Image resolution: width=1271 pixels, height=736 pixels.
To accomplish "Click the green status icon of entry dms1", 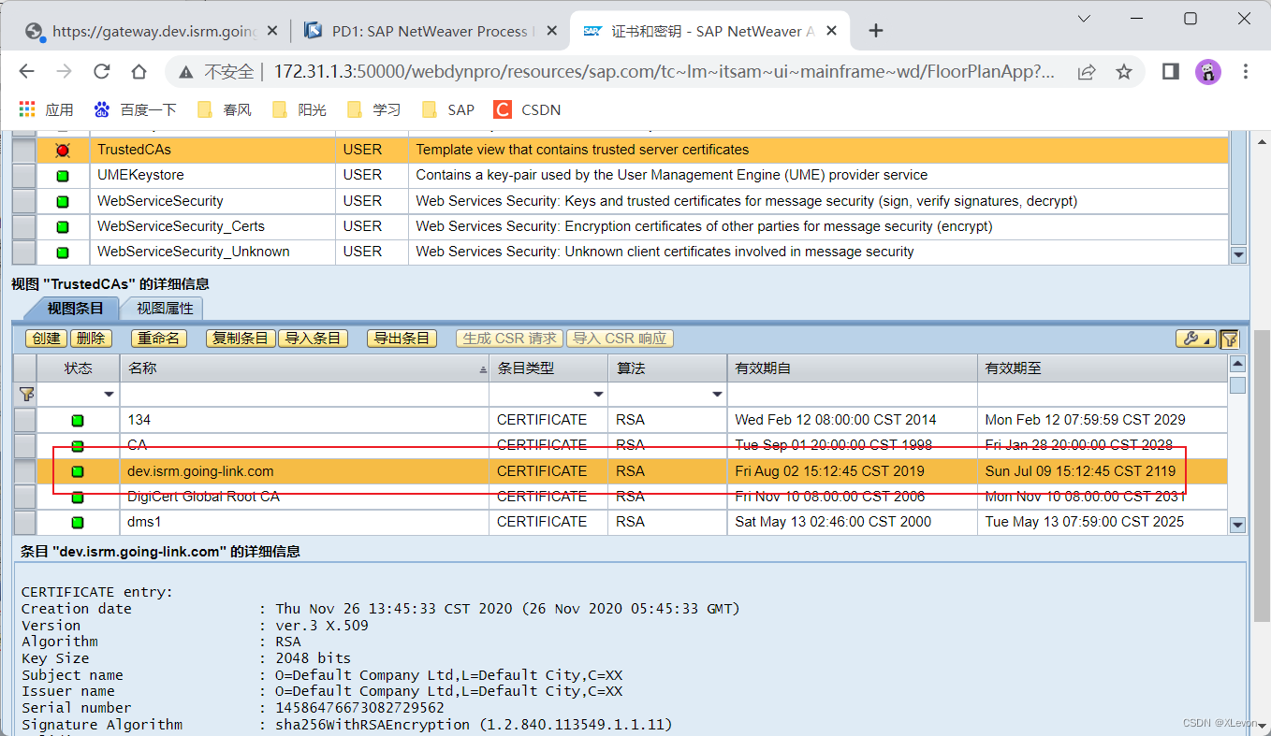I will pos(78,522).
